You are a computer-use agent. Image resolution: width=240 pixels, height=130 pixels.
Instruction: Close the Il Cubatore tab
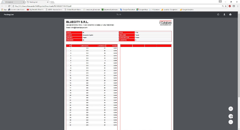coord(23,2)
